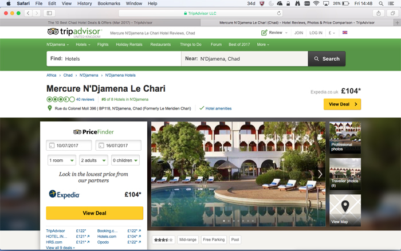
Task: Open Booking.com £122 deal link
Action: (119, 231)
